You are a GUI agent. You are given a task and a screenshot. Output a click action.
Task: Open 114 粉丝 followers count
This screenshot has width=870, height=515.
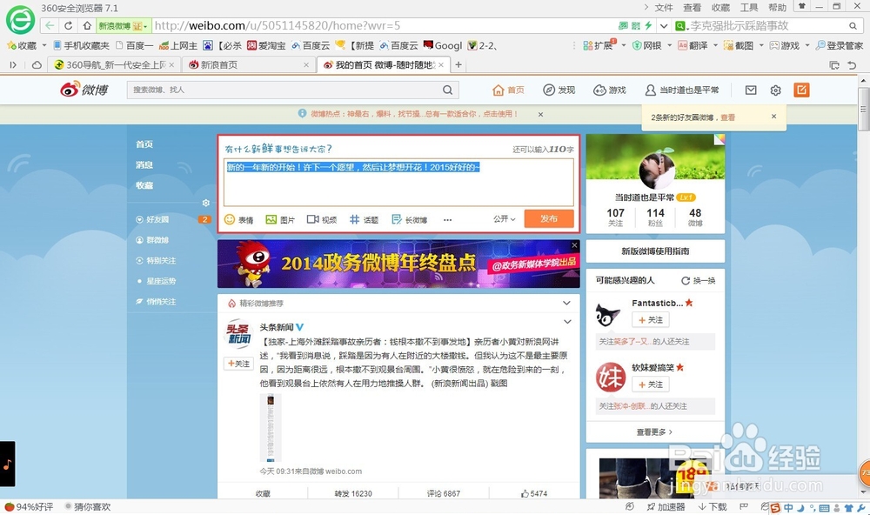(x=655, y=217)
